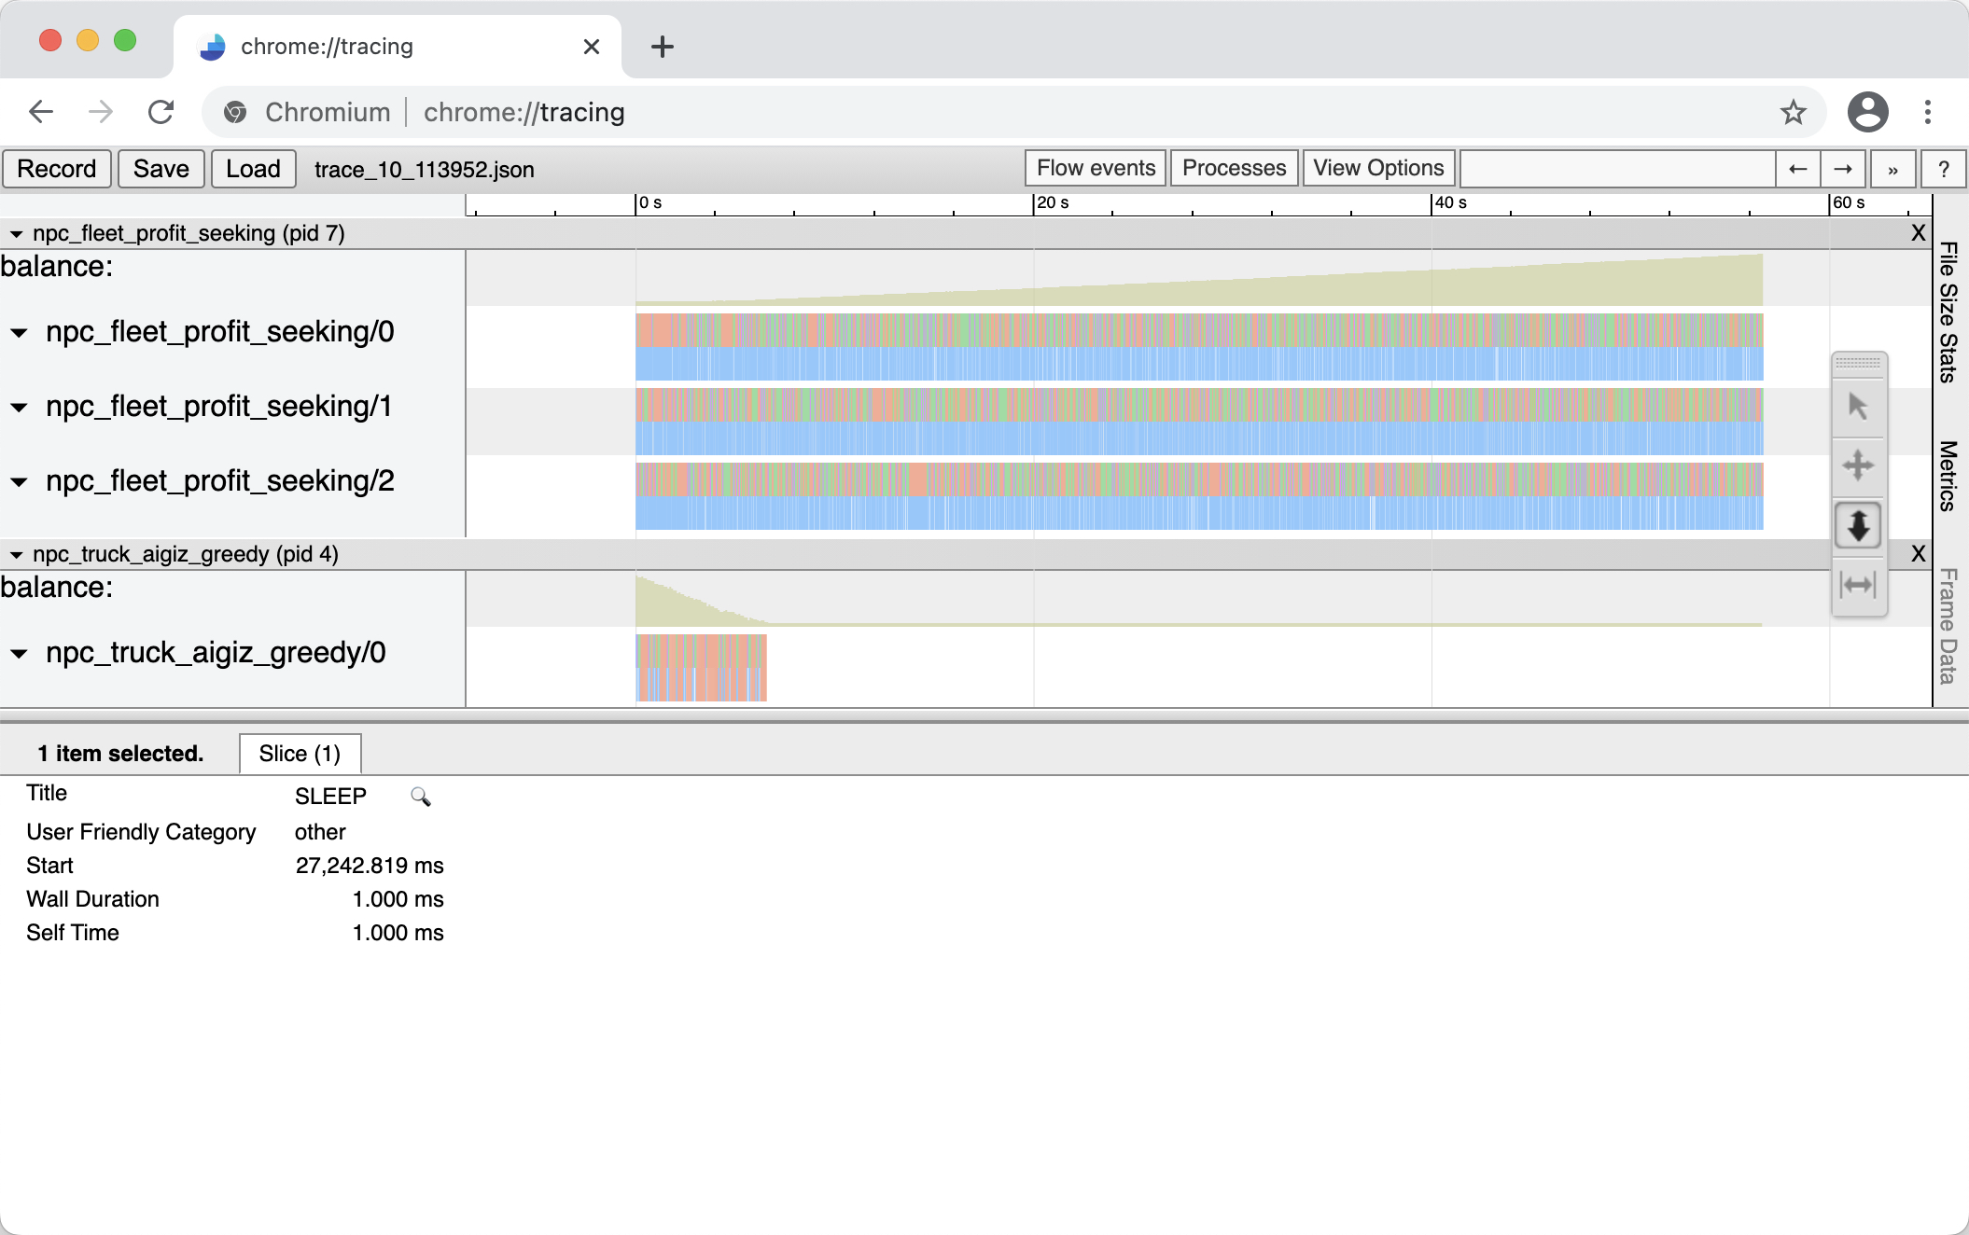Switch to the zoom tool
The height and width of the screenshot is (1235, 1969).
(1857, 526)
